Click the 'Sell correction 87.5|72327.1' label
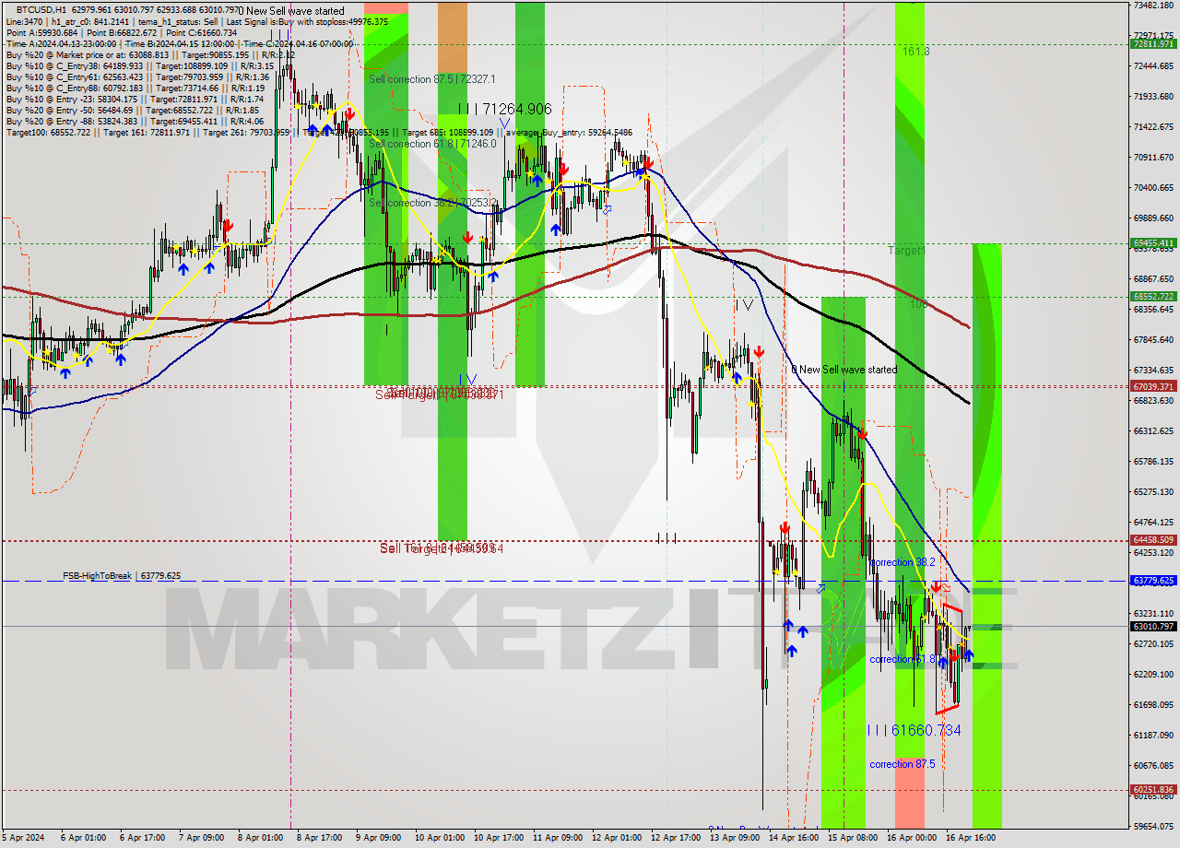 (432, 79)
